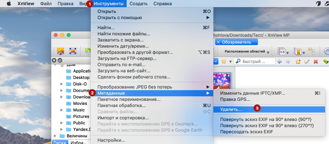
Task: Expand the Величины tree node
Action: pyautogui.click(x=55, y=136)
